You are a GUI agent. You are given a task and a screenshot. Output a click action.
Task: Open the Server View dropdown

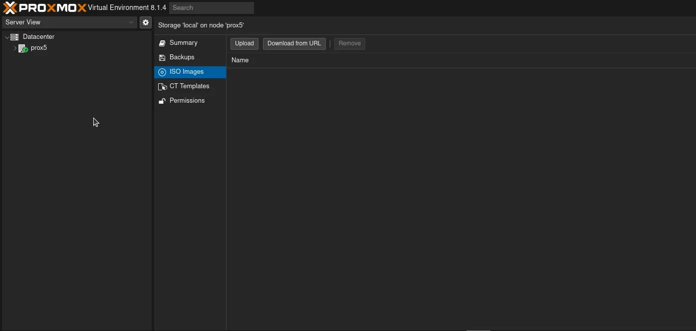pos(131,22)
